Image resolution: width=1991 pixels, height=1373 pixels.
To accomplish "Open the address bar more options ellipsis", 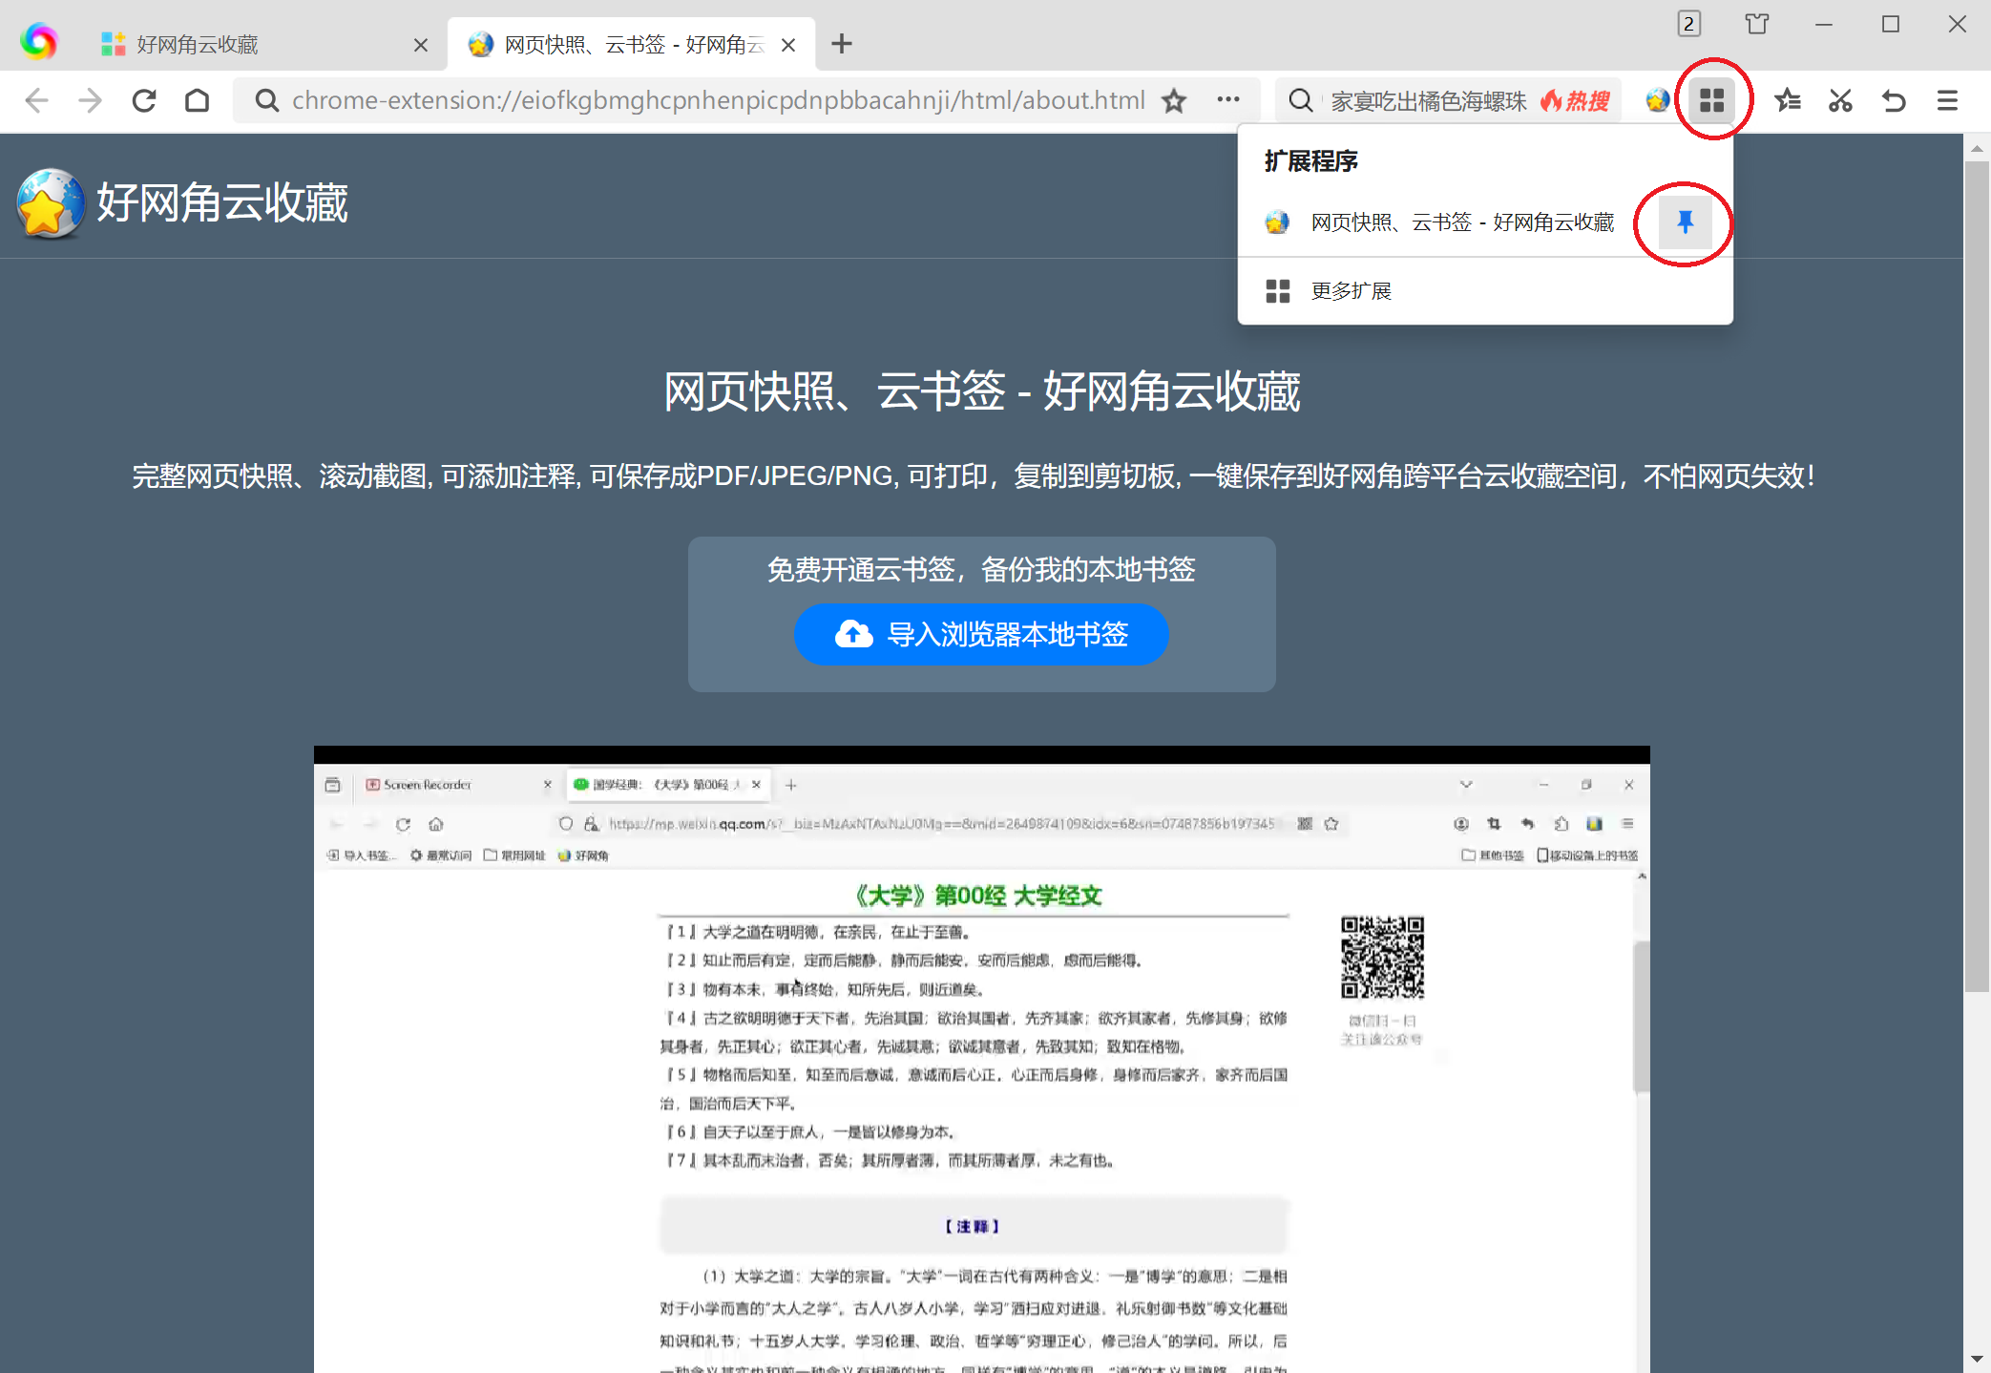I will pos(1228,99).
